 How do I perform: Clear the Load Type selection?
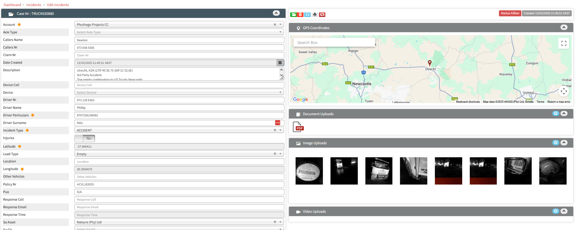click(x=275, y=154)
